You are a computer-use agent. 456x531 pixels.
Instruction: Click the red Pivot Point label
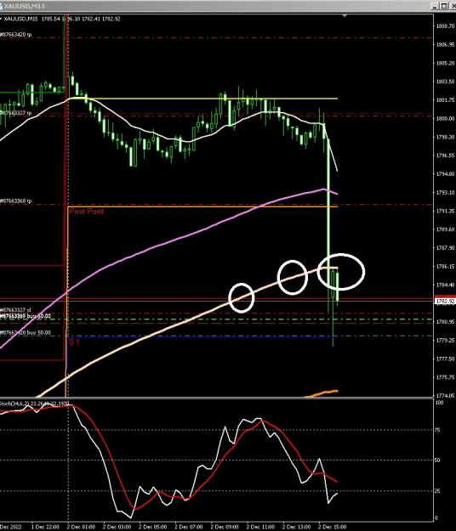coord(87,212)
